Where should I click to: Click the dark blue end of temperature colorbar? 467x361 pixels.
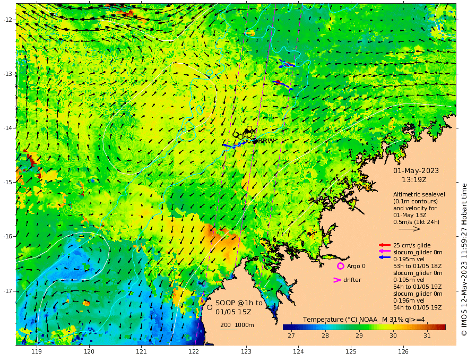[285, 328]
